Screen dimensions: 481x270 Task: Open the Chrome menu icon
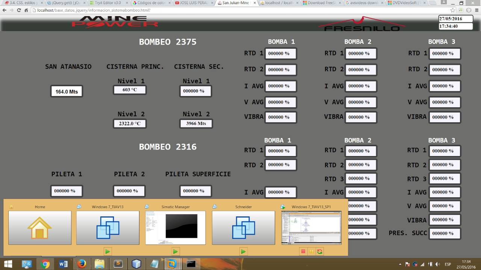click(x=476, y=10)
